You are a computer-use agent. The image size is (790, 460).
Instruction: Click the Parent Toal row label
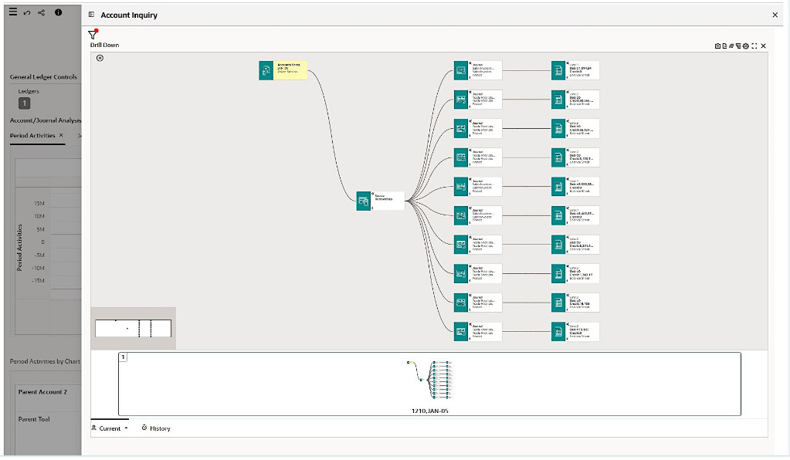coord(34,419)
